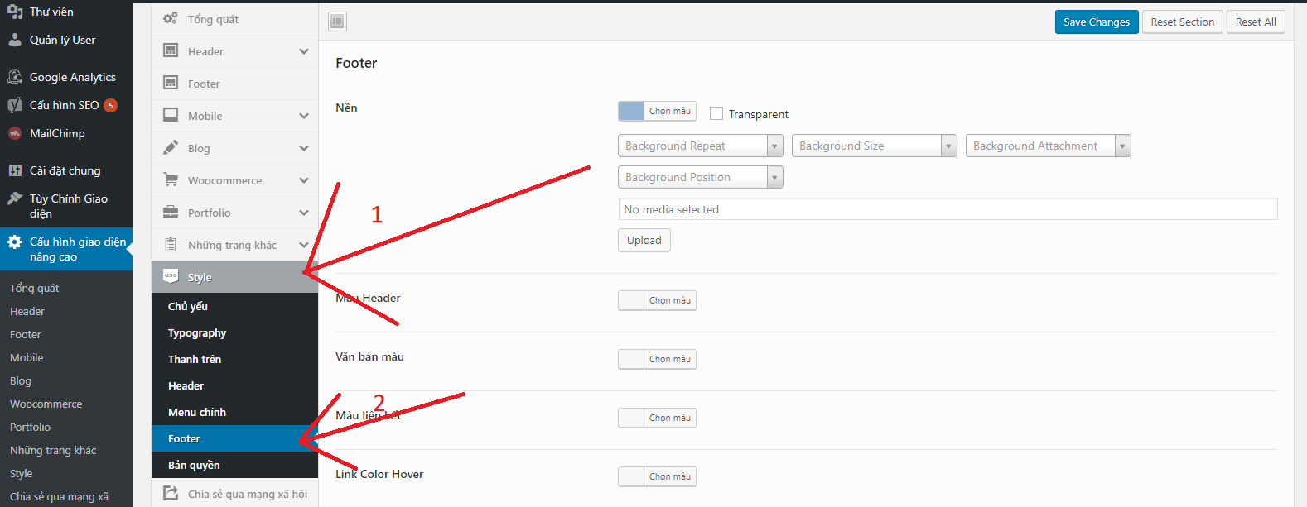Click the Google Analytics sidebar icon
The width and height of the screenshot is (1307, 507).
[x=15, y=77]
